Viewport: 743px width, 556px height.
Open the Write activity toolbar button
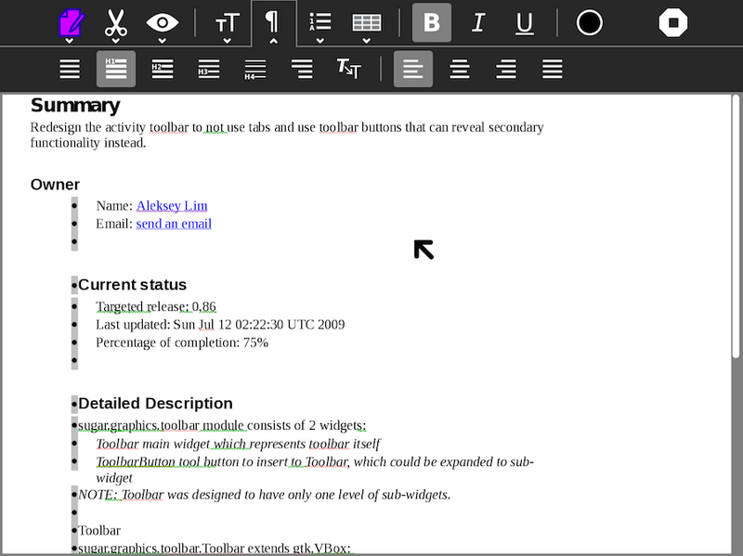pyautogui.click(x=70, y=23)
